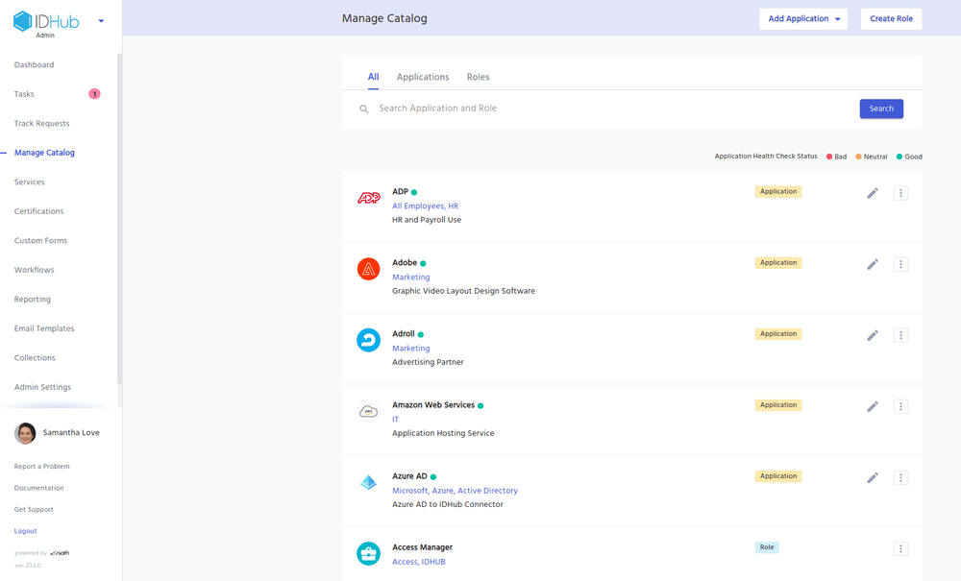
Task: Click the Adobe logo icon
Action: [x=368, y=269]
